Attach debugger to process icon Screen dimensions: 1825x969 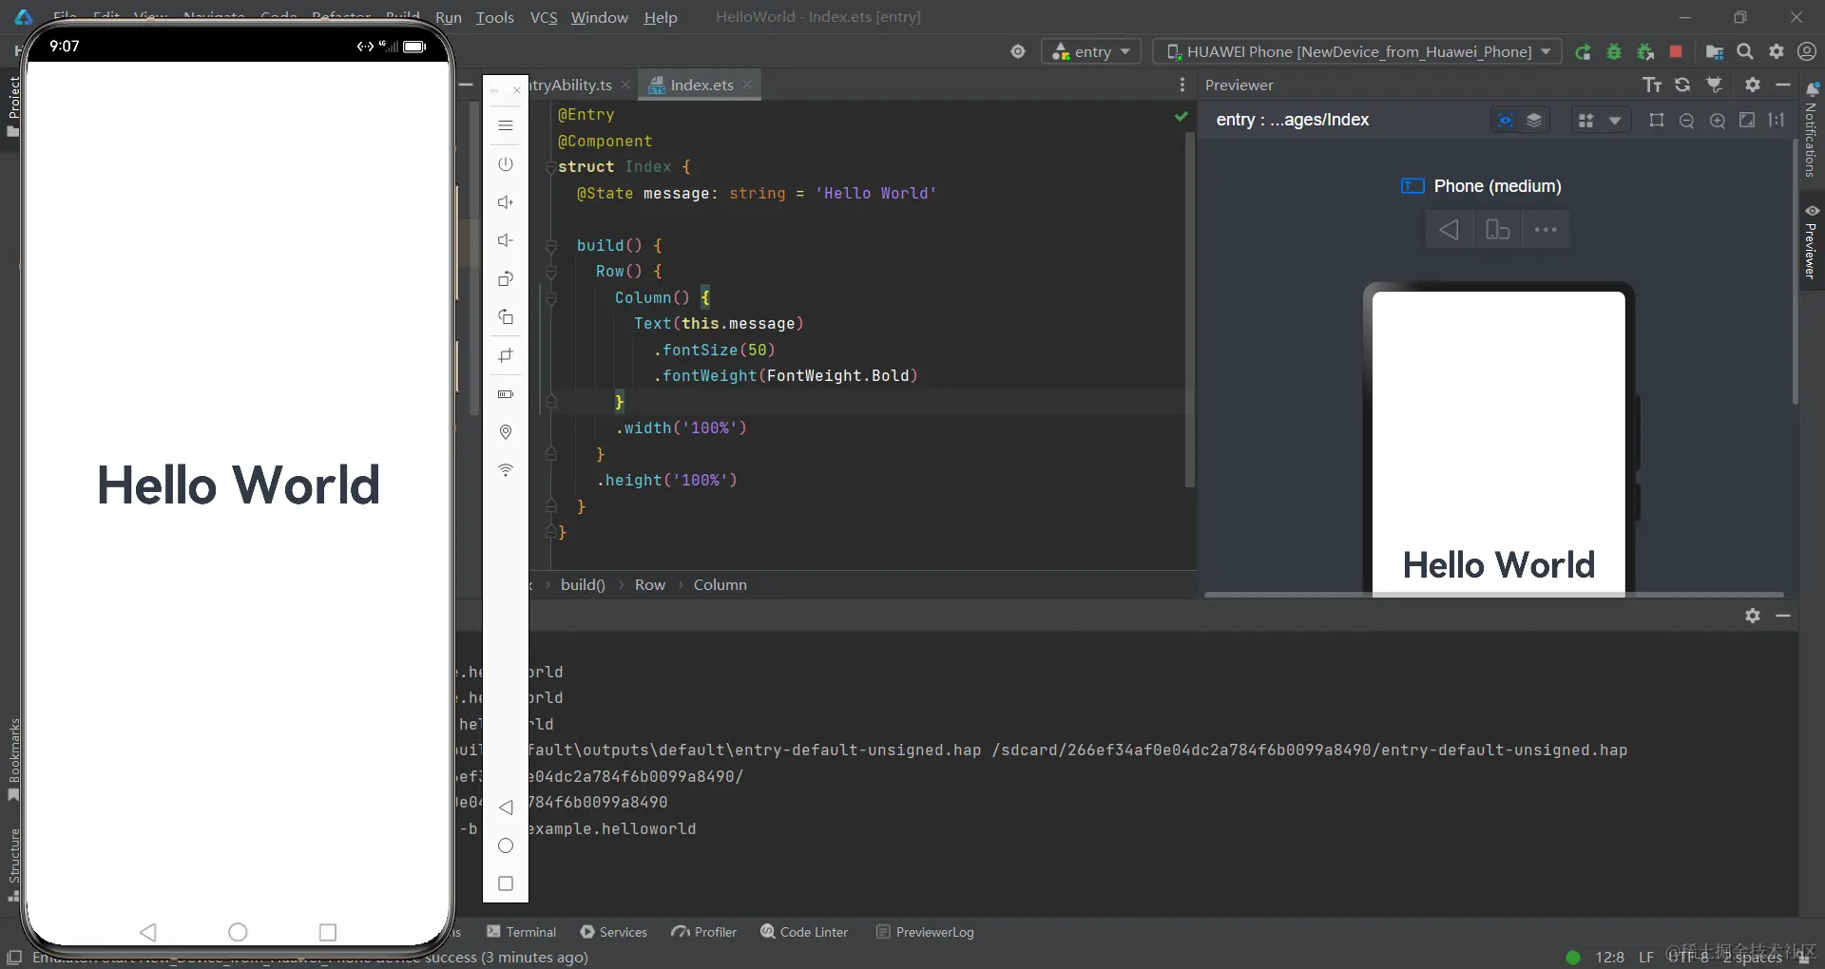1645,51
